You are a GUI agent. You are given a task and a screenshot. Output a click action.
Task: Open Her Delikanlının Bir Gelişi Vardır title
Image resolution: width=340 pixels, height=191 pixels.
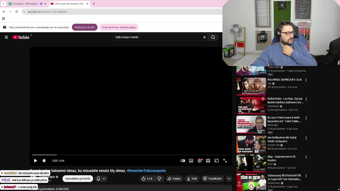[x=282, y=140]
